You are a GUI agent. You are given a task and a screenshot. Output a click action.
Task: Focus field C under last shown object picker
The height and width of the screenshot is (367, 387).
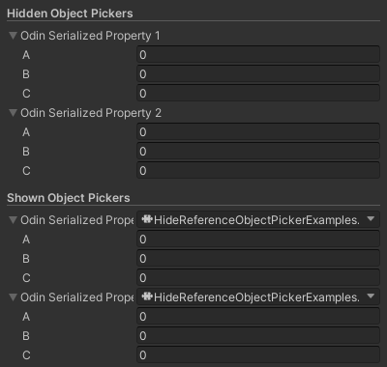[x=258, y=354]
